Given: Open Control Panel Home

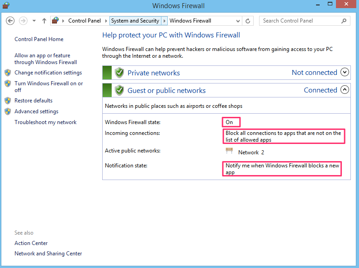Looking at the screenshot, I should [x=39, y=39].
